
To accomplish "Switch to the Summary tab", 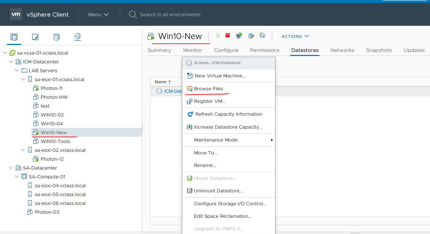I will [159, 50].
